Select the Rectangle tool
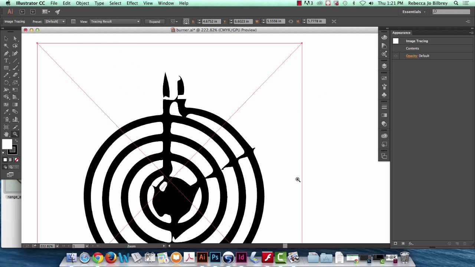This screenshot has width=475, height=267. click(6, 68)
